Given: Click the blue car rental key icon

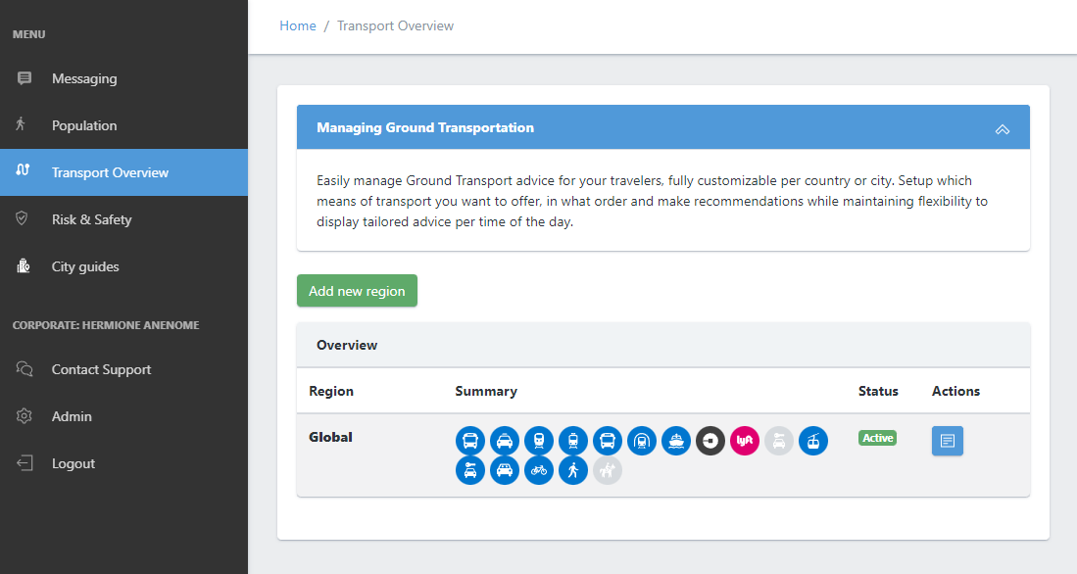Looking at the screenshot, I should click(x=469, y=470).
